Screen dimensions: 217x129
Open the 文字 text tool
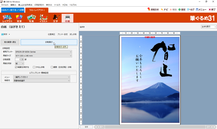click(x=55, y=18)
